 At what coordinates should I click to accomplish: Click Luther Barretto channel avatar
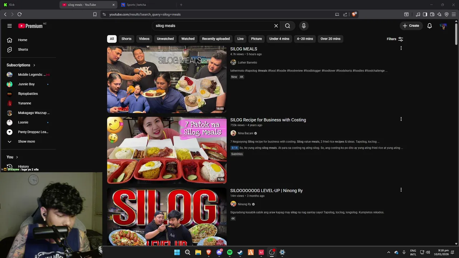(x=233, y=62)
